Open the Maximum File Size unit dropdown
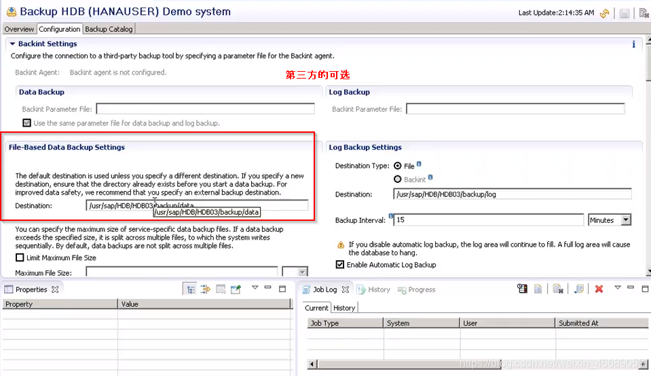Screen dimensions: 651x376 (x=302, y=272)
